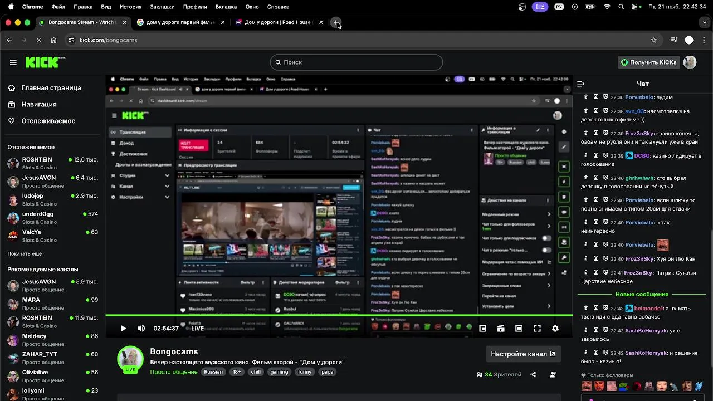
Task: Timeout SashKoHomyak on the 'уже закрылось' message
Action: [595, 330]
